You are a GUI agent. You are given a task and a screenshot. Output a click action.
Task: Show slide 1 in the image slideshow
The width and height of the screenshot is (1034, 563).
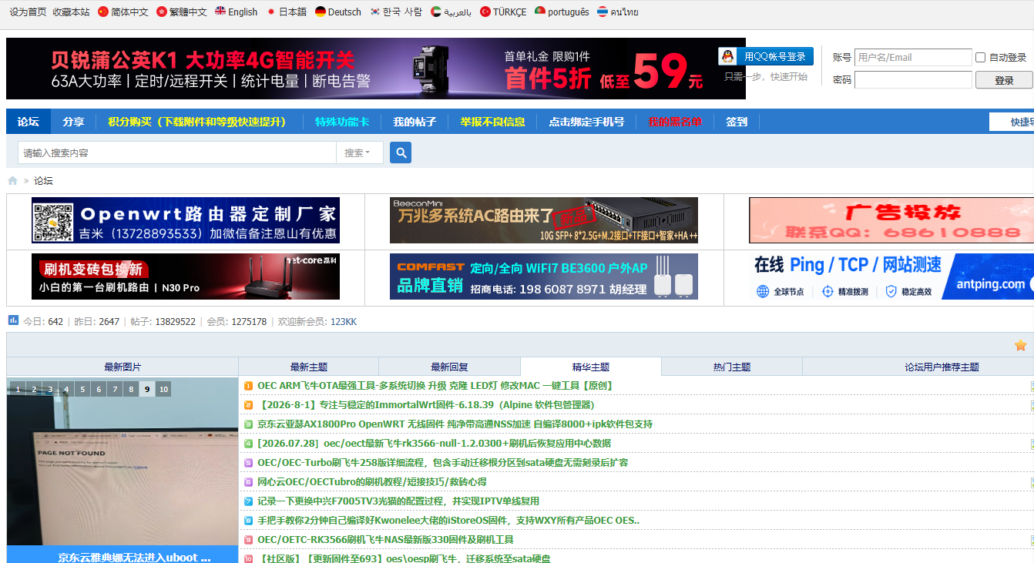coord(18,390)
